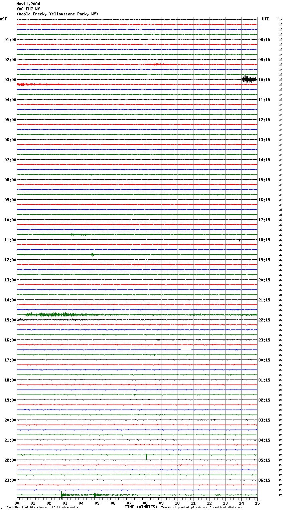
Task: Click the UTC time zone header
Action: pos(265,19)
